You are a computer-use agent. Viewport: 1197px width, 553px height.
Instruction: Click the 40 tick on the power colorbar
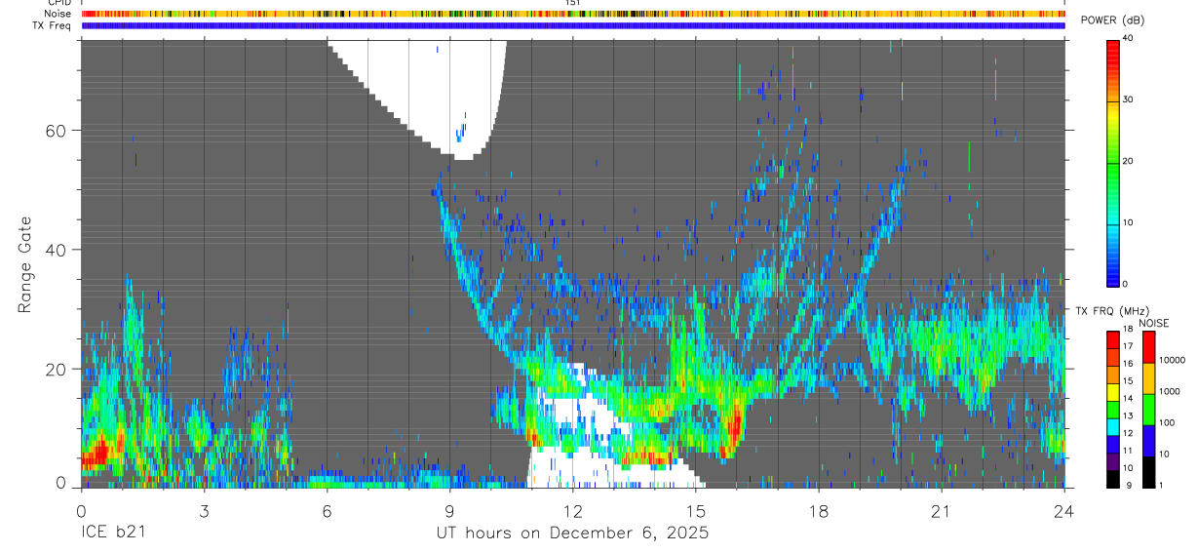(1128, 38)
